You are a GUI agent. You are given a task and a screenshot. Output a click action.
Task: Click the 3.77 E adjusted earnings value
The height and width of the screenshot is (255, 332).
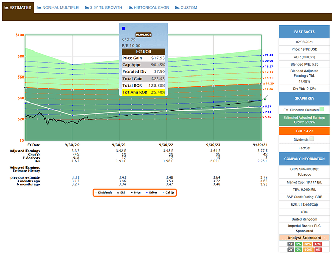click(x=262, y=151)
